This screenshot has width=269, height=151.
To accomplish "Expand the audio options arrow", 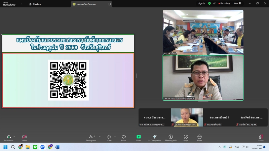I will 14,137.
